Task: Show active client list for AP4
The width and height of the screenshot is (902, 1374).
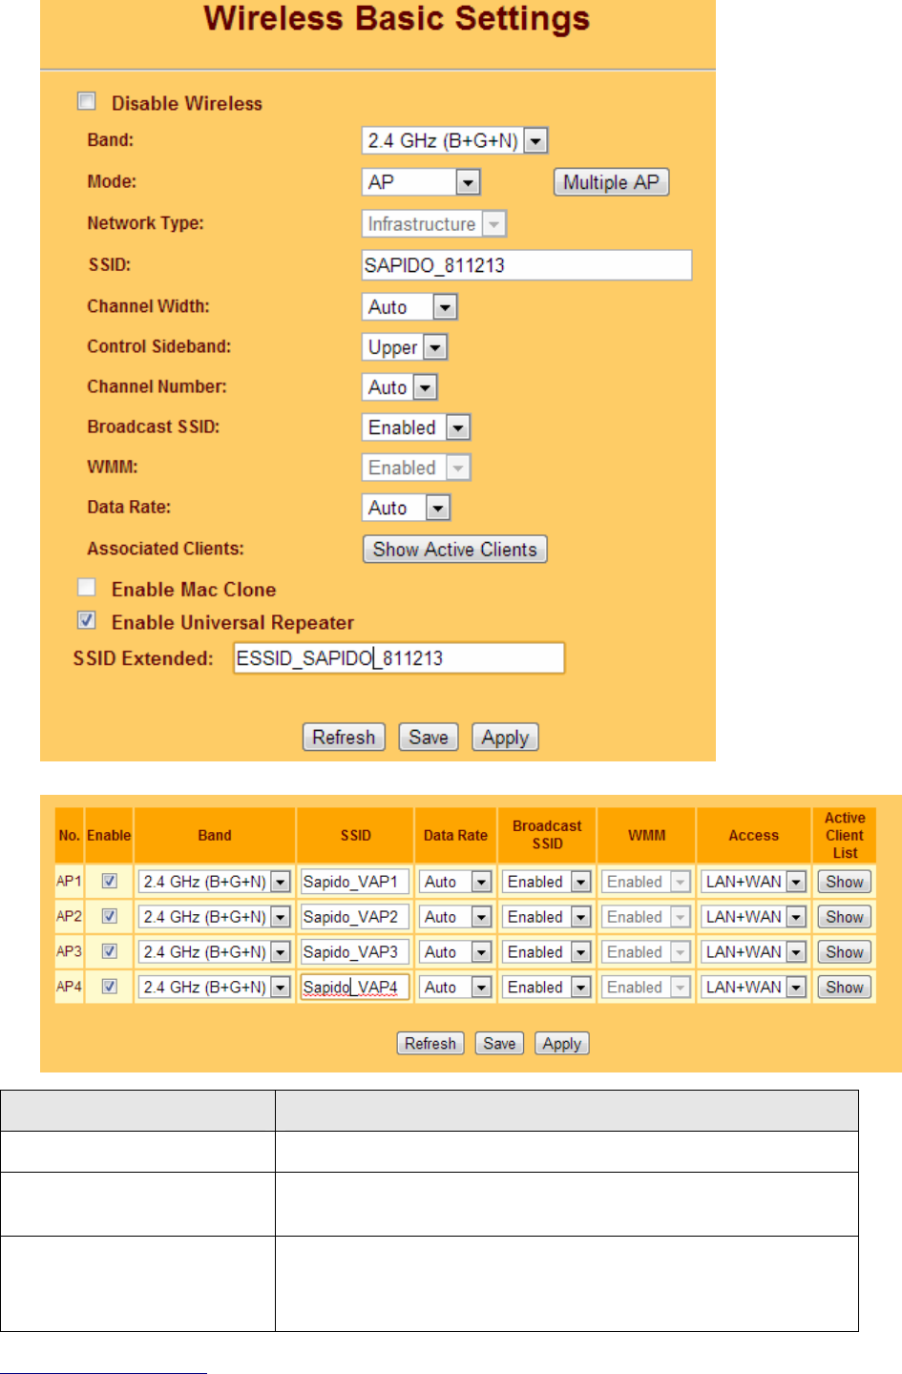Action: tap(845, 988)
